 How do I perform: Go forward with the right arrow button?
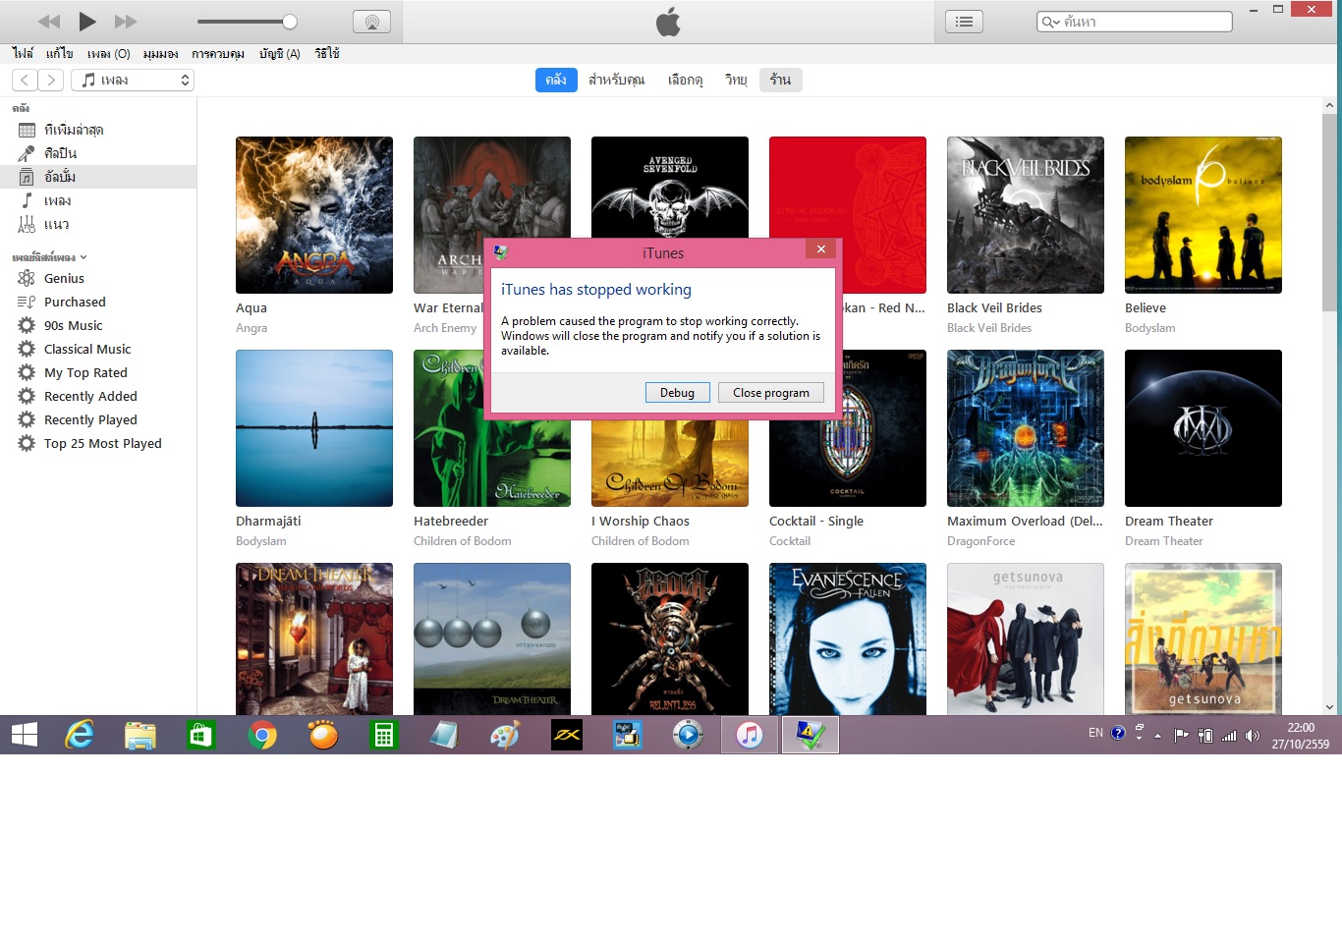click(x=51, y=80)
